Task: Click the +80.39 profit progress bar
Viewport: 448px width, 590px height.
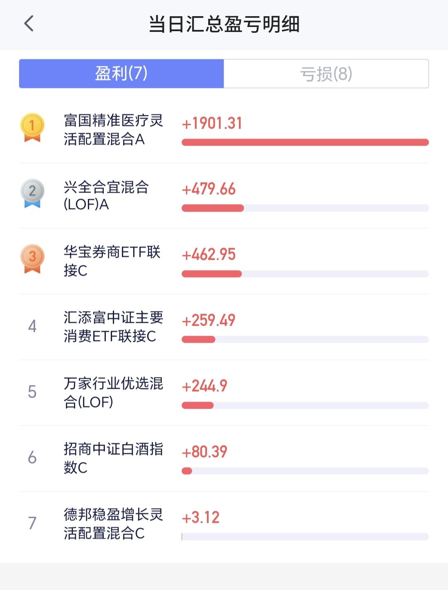Action: [x=305, y=471]
